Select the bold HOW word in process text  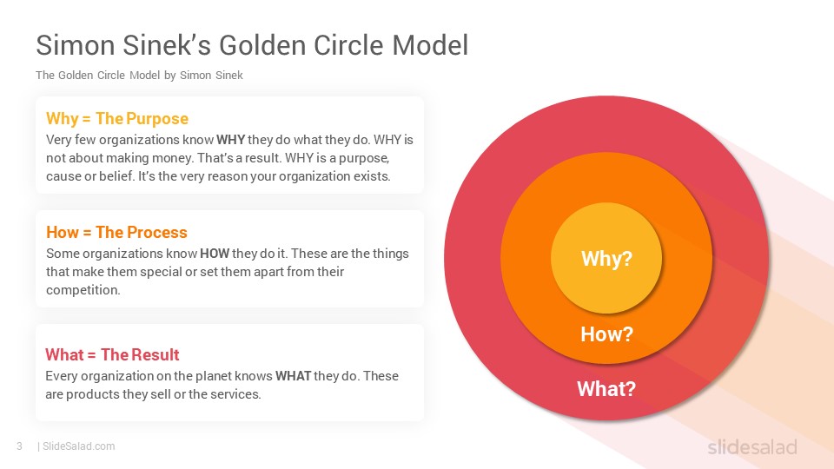pos(215,254)
